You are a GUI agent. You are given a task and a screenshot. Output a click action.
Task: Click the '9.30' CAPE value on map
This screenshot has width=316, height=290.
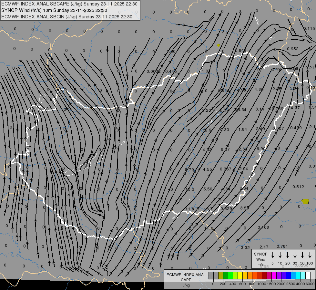coord(225,130)
